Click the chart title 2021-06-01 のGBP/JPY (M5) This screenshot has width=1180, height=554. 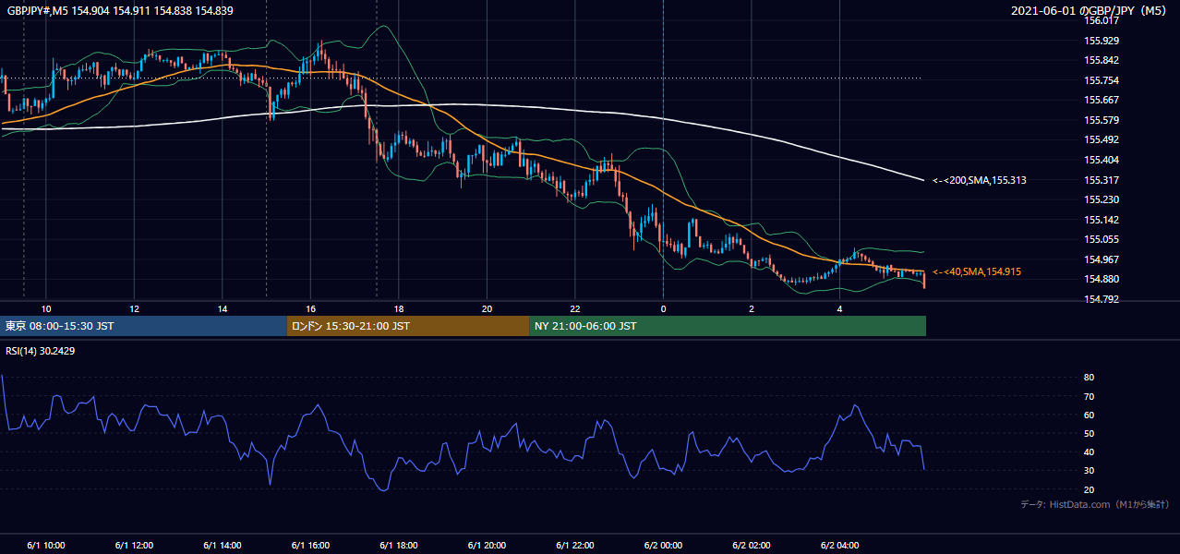[x=1090, y=10]
